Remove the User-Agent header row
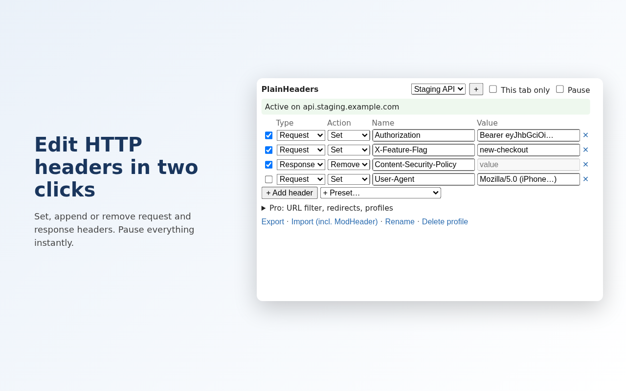 585,179
